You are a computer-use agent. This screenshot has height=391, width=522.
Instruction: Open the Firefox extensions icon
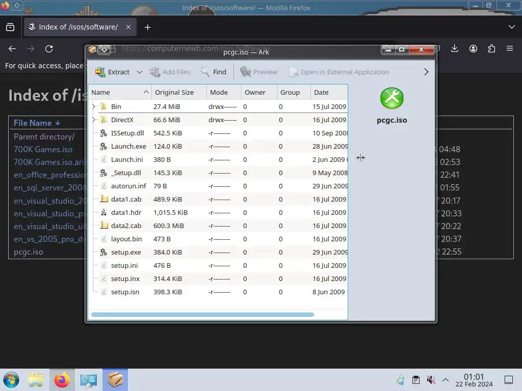[491, 48]
